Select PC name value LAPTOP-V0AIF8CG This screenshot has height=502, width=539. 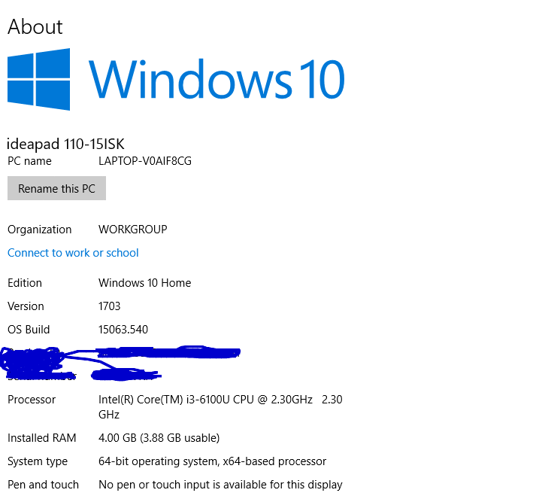145,161
